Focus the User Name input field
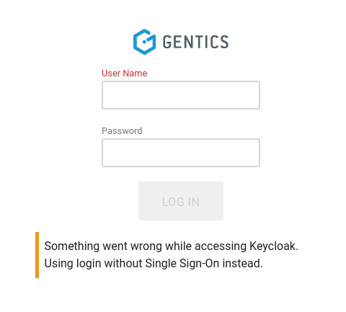 click(181, 95)
